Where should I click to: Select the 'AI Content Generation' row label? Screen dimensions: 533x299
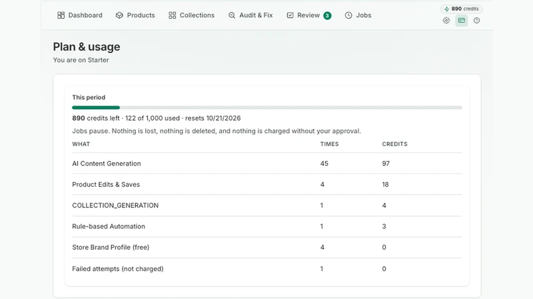(x=107, y=163)
